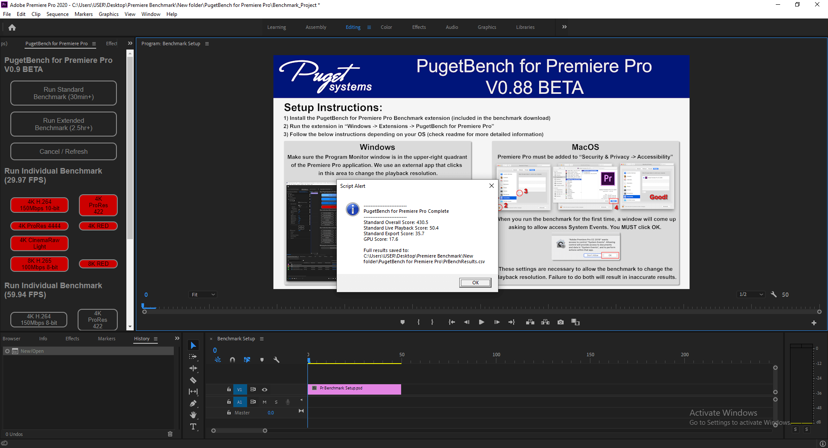Click Mark In button
The image size is (828, 448).
click(418, 322)
